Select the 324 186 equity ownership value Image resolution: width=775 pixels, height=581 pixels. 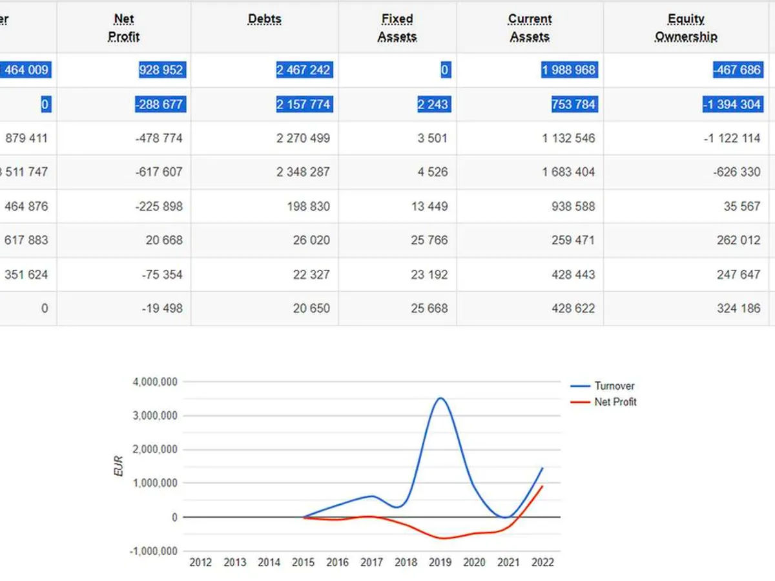pos(738,309)
